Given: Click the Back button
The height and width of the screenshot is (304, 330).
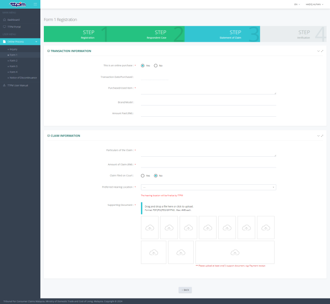Looking at the screenshot, I should tap(185, 290).
